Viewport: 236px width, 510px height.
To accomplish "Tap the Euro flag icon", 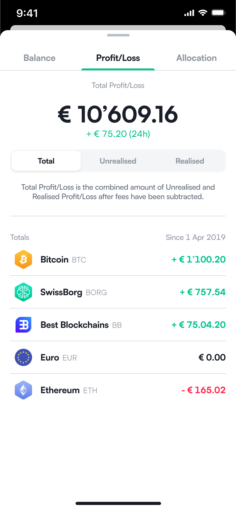I will pyautogui.click(x=24, y=357).
